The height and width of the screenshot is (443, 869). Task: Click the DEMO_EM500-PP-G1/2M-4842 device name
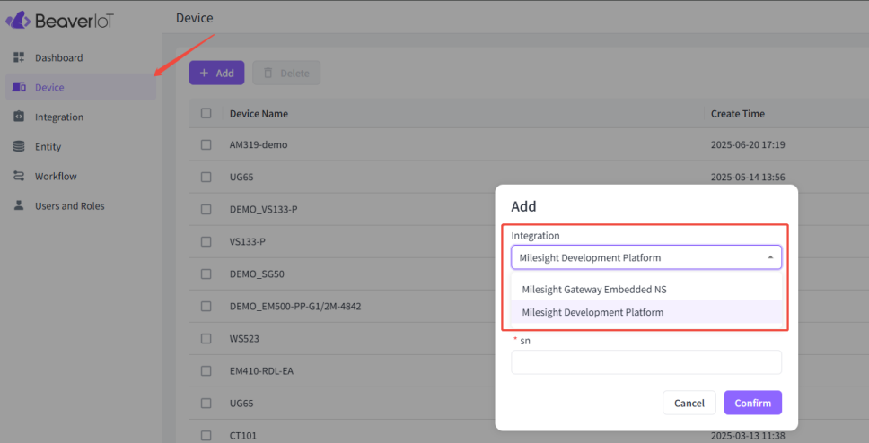pos(295,306)
